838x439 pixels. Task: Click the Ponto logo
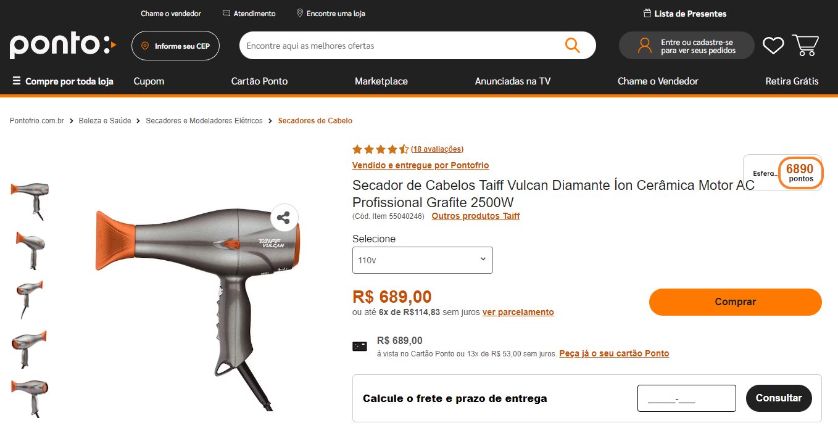click(x=62, y=46)
